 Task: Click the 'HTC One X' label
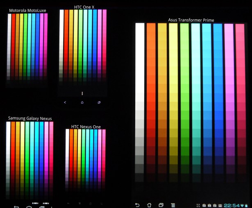pos(84,7)
